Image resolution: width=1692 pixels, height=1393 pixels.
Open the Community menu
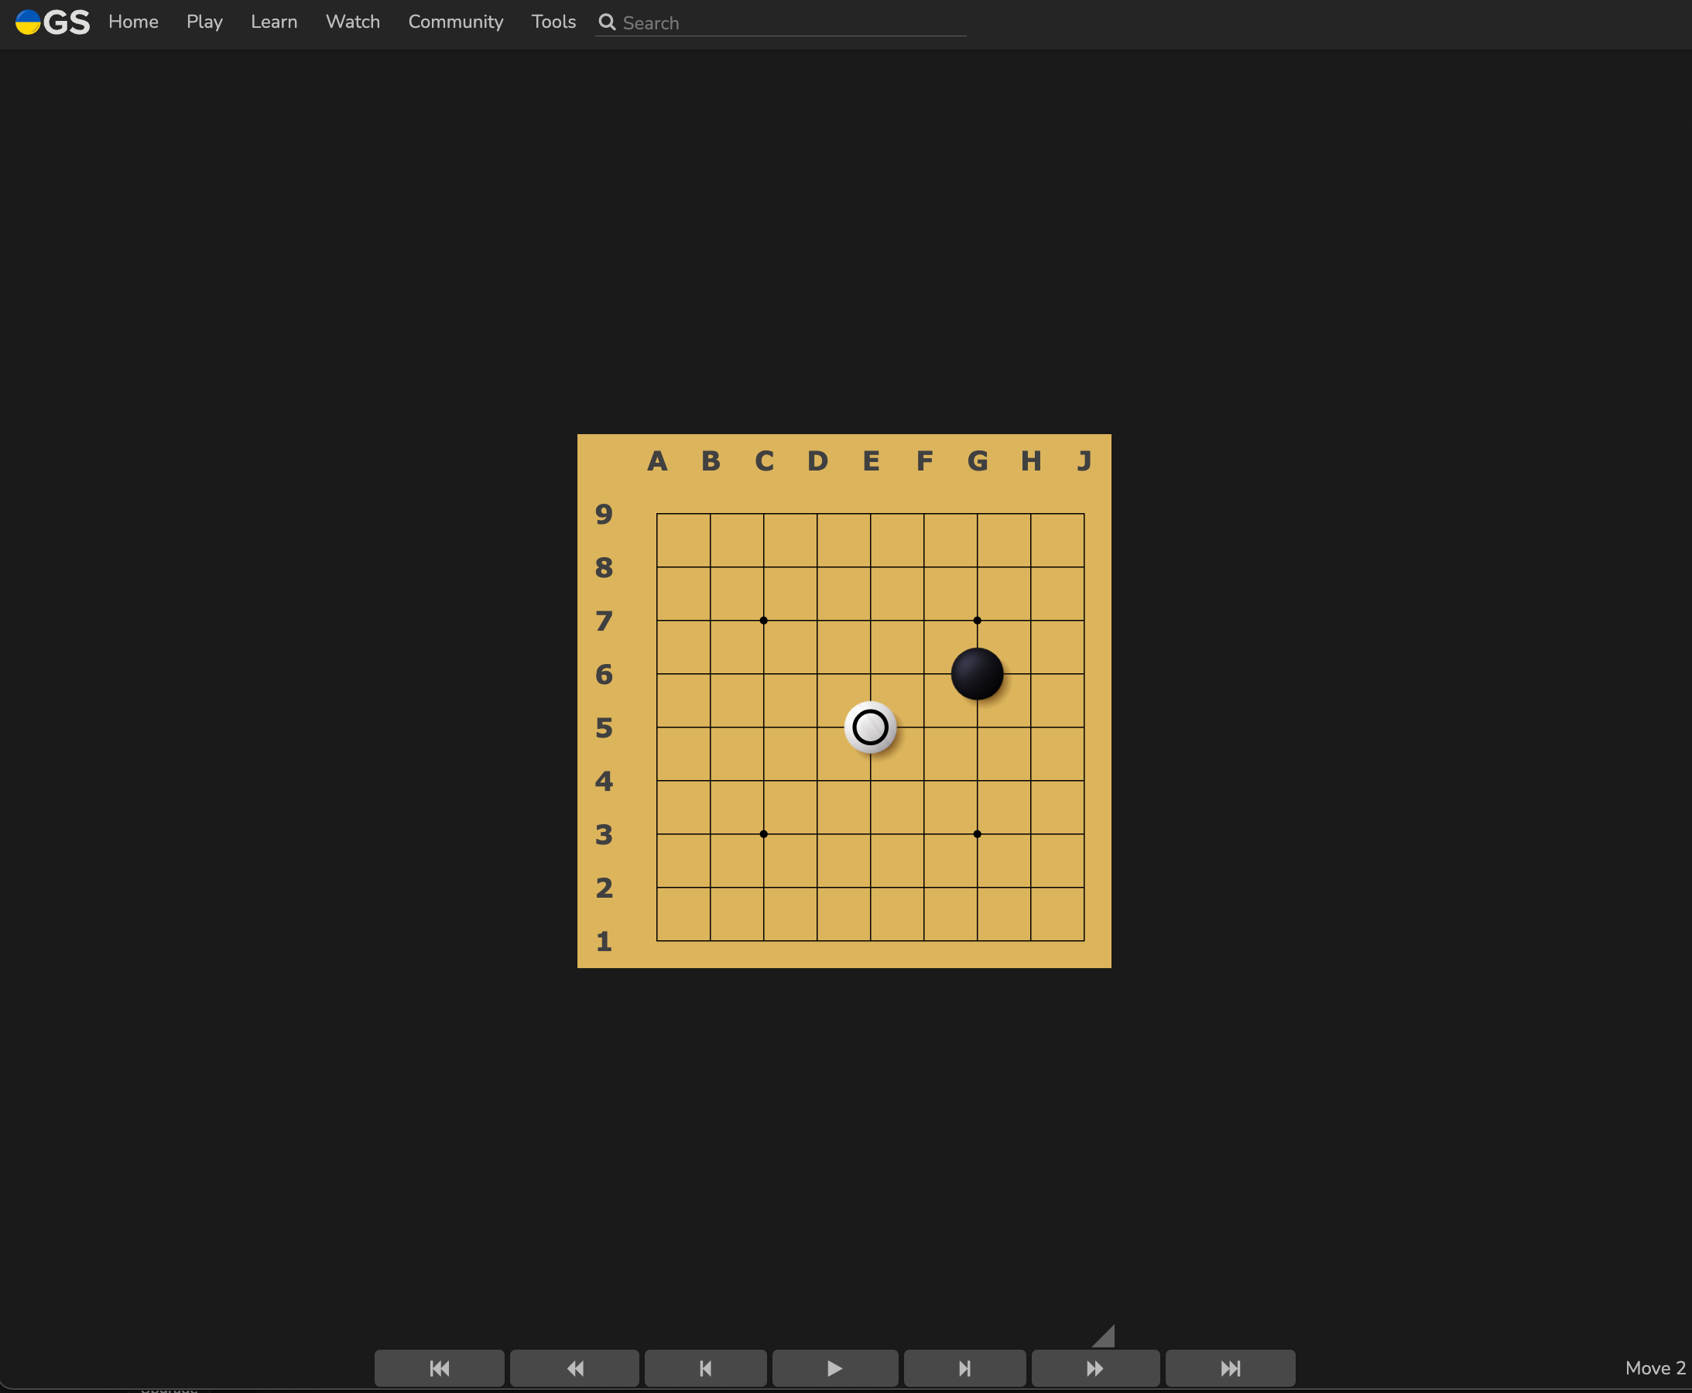(455, 22)
